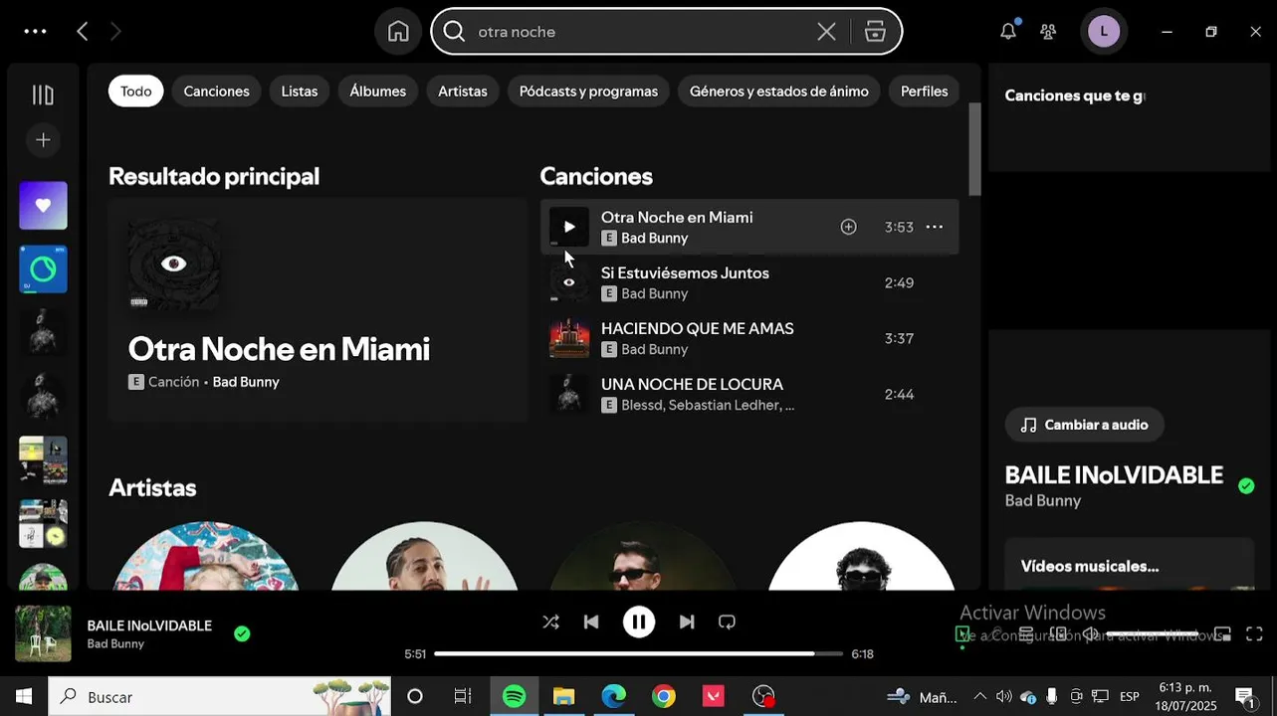The height and width of the screenshot is (716, 1277).
Task: Open Google Chrome on the taskbar
Action: point(664,697)
